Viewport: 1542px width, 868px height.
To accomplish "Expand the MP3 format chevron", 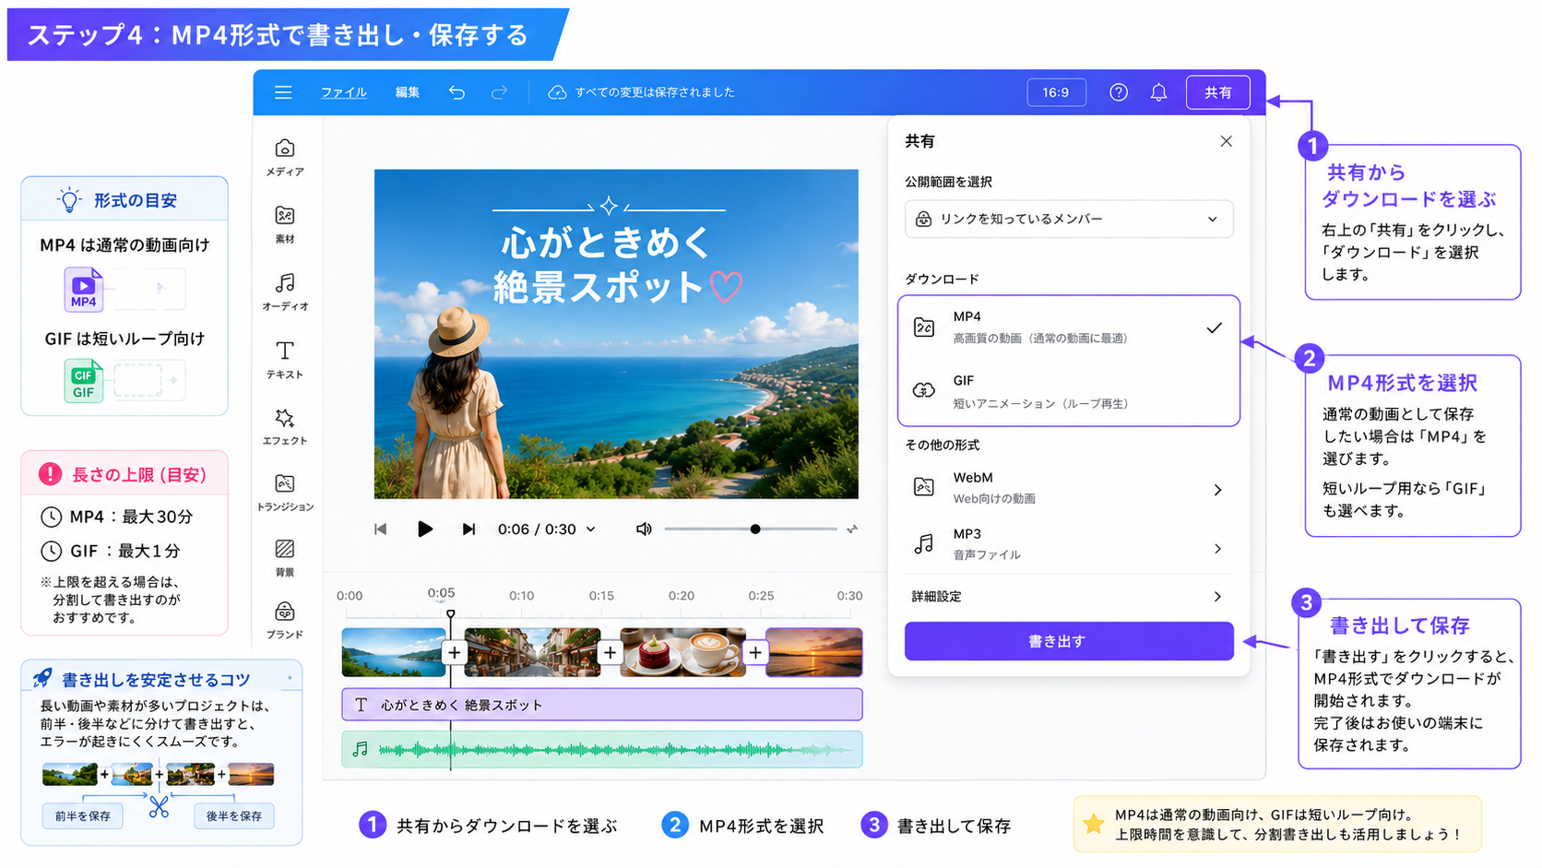I will (x=1217, y=549).
